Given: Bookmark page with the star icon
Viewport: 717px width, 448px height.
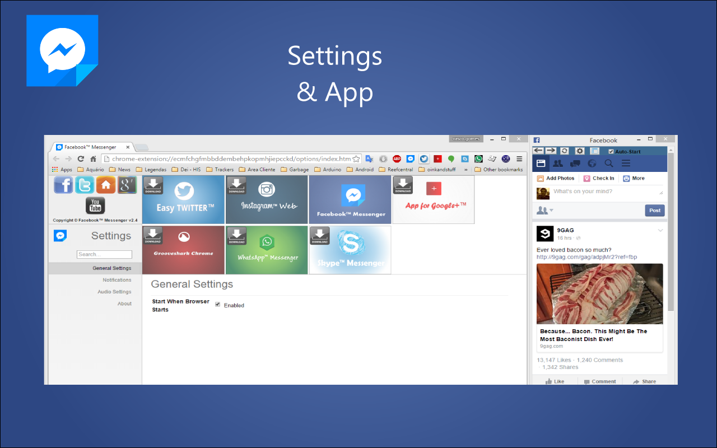Looking at the screenshot, I should point(356,159).
